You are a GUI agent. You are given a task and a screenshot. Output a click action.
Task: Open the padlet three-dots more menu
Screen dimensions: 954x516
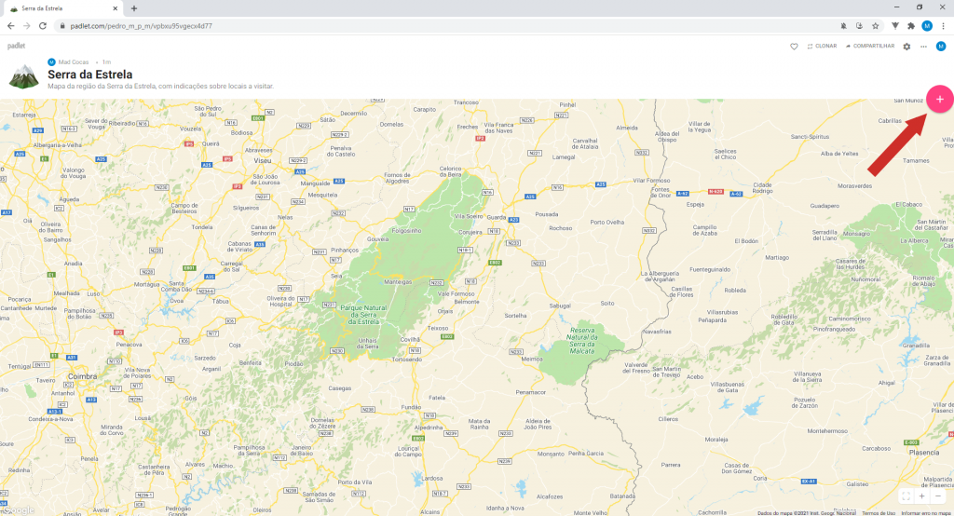coord(923,47)
